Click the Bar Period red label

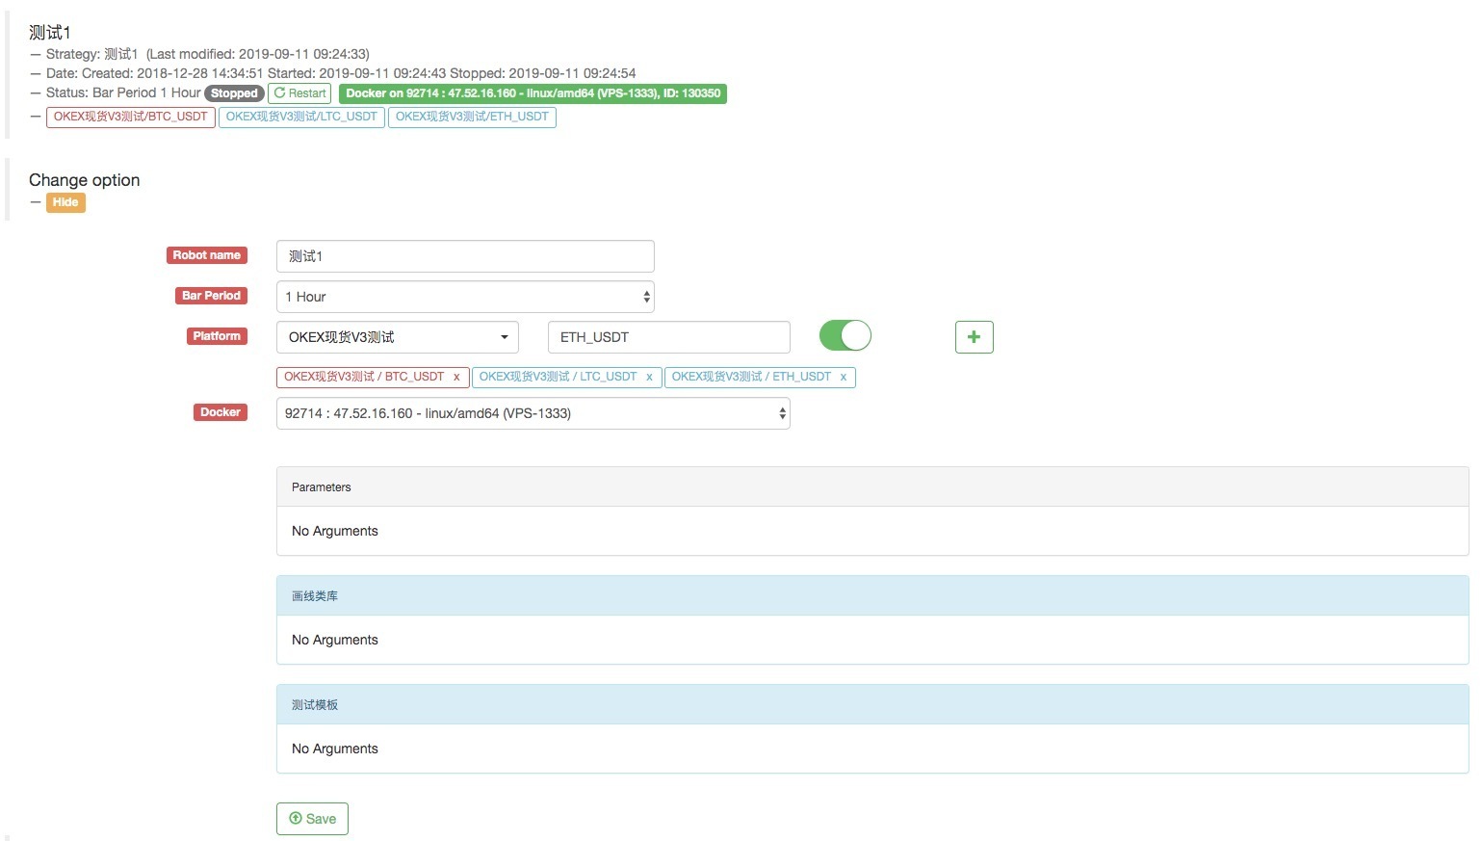tap(211, 296)
